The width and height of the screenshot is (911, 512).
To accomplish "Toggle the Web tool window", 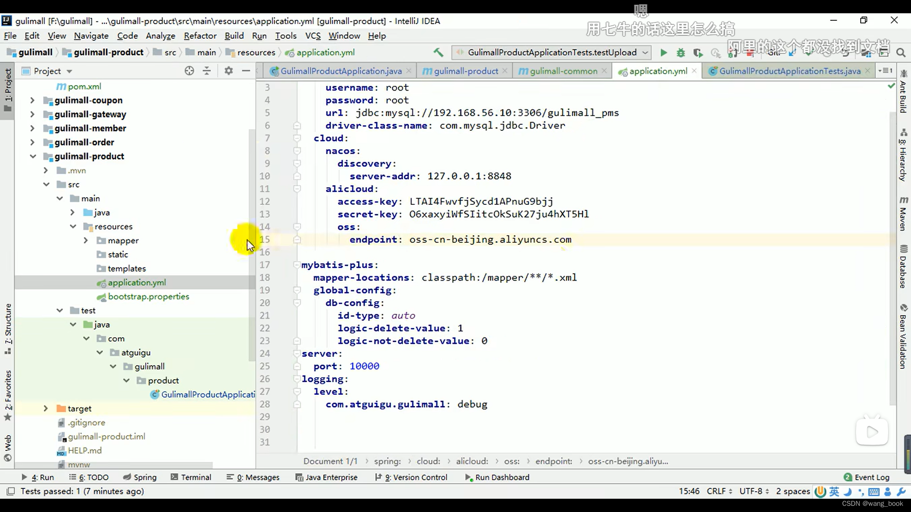I will [8, 448].
